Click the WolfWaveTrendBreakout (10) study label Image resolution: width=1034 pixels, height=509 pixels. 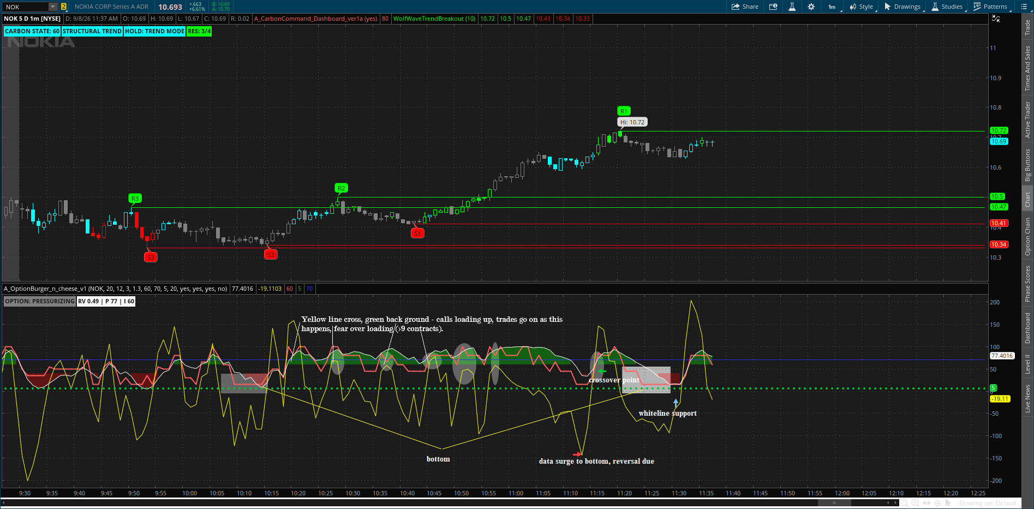434,19
